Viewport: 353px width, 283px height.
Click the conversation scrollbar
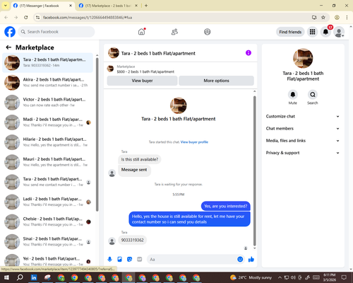(x=254, y=171)
